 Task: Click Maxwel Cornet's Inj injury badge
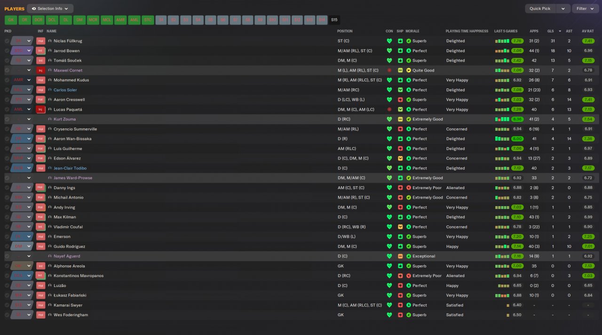click(40, 70)
